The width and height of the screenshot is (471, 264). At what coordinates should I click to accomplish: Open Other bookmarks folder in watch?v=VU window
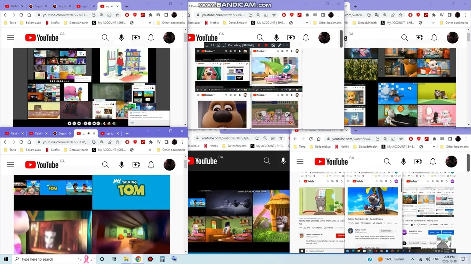[x=327, y=23]
